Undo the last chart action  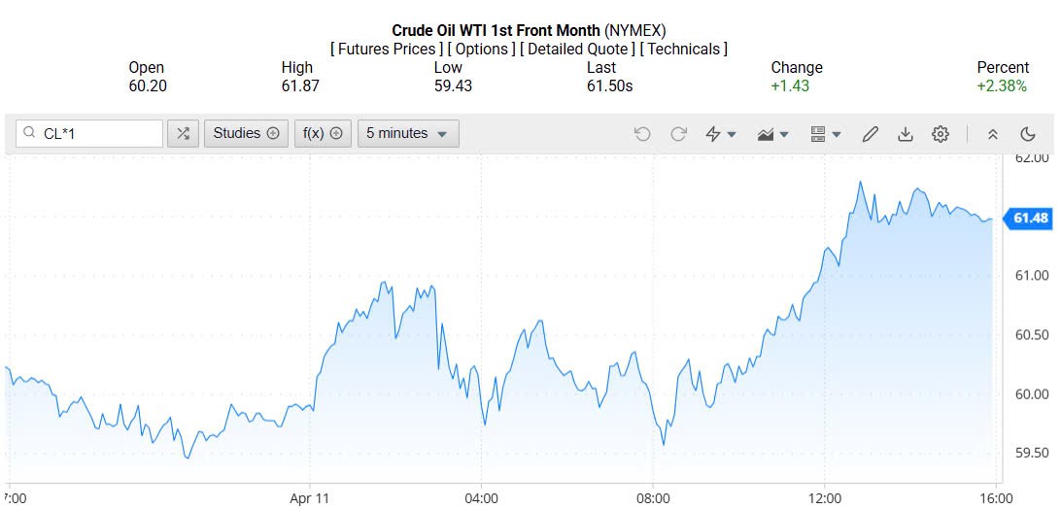pos(642,134)
